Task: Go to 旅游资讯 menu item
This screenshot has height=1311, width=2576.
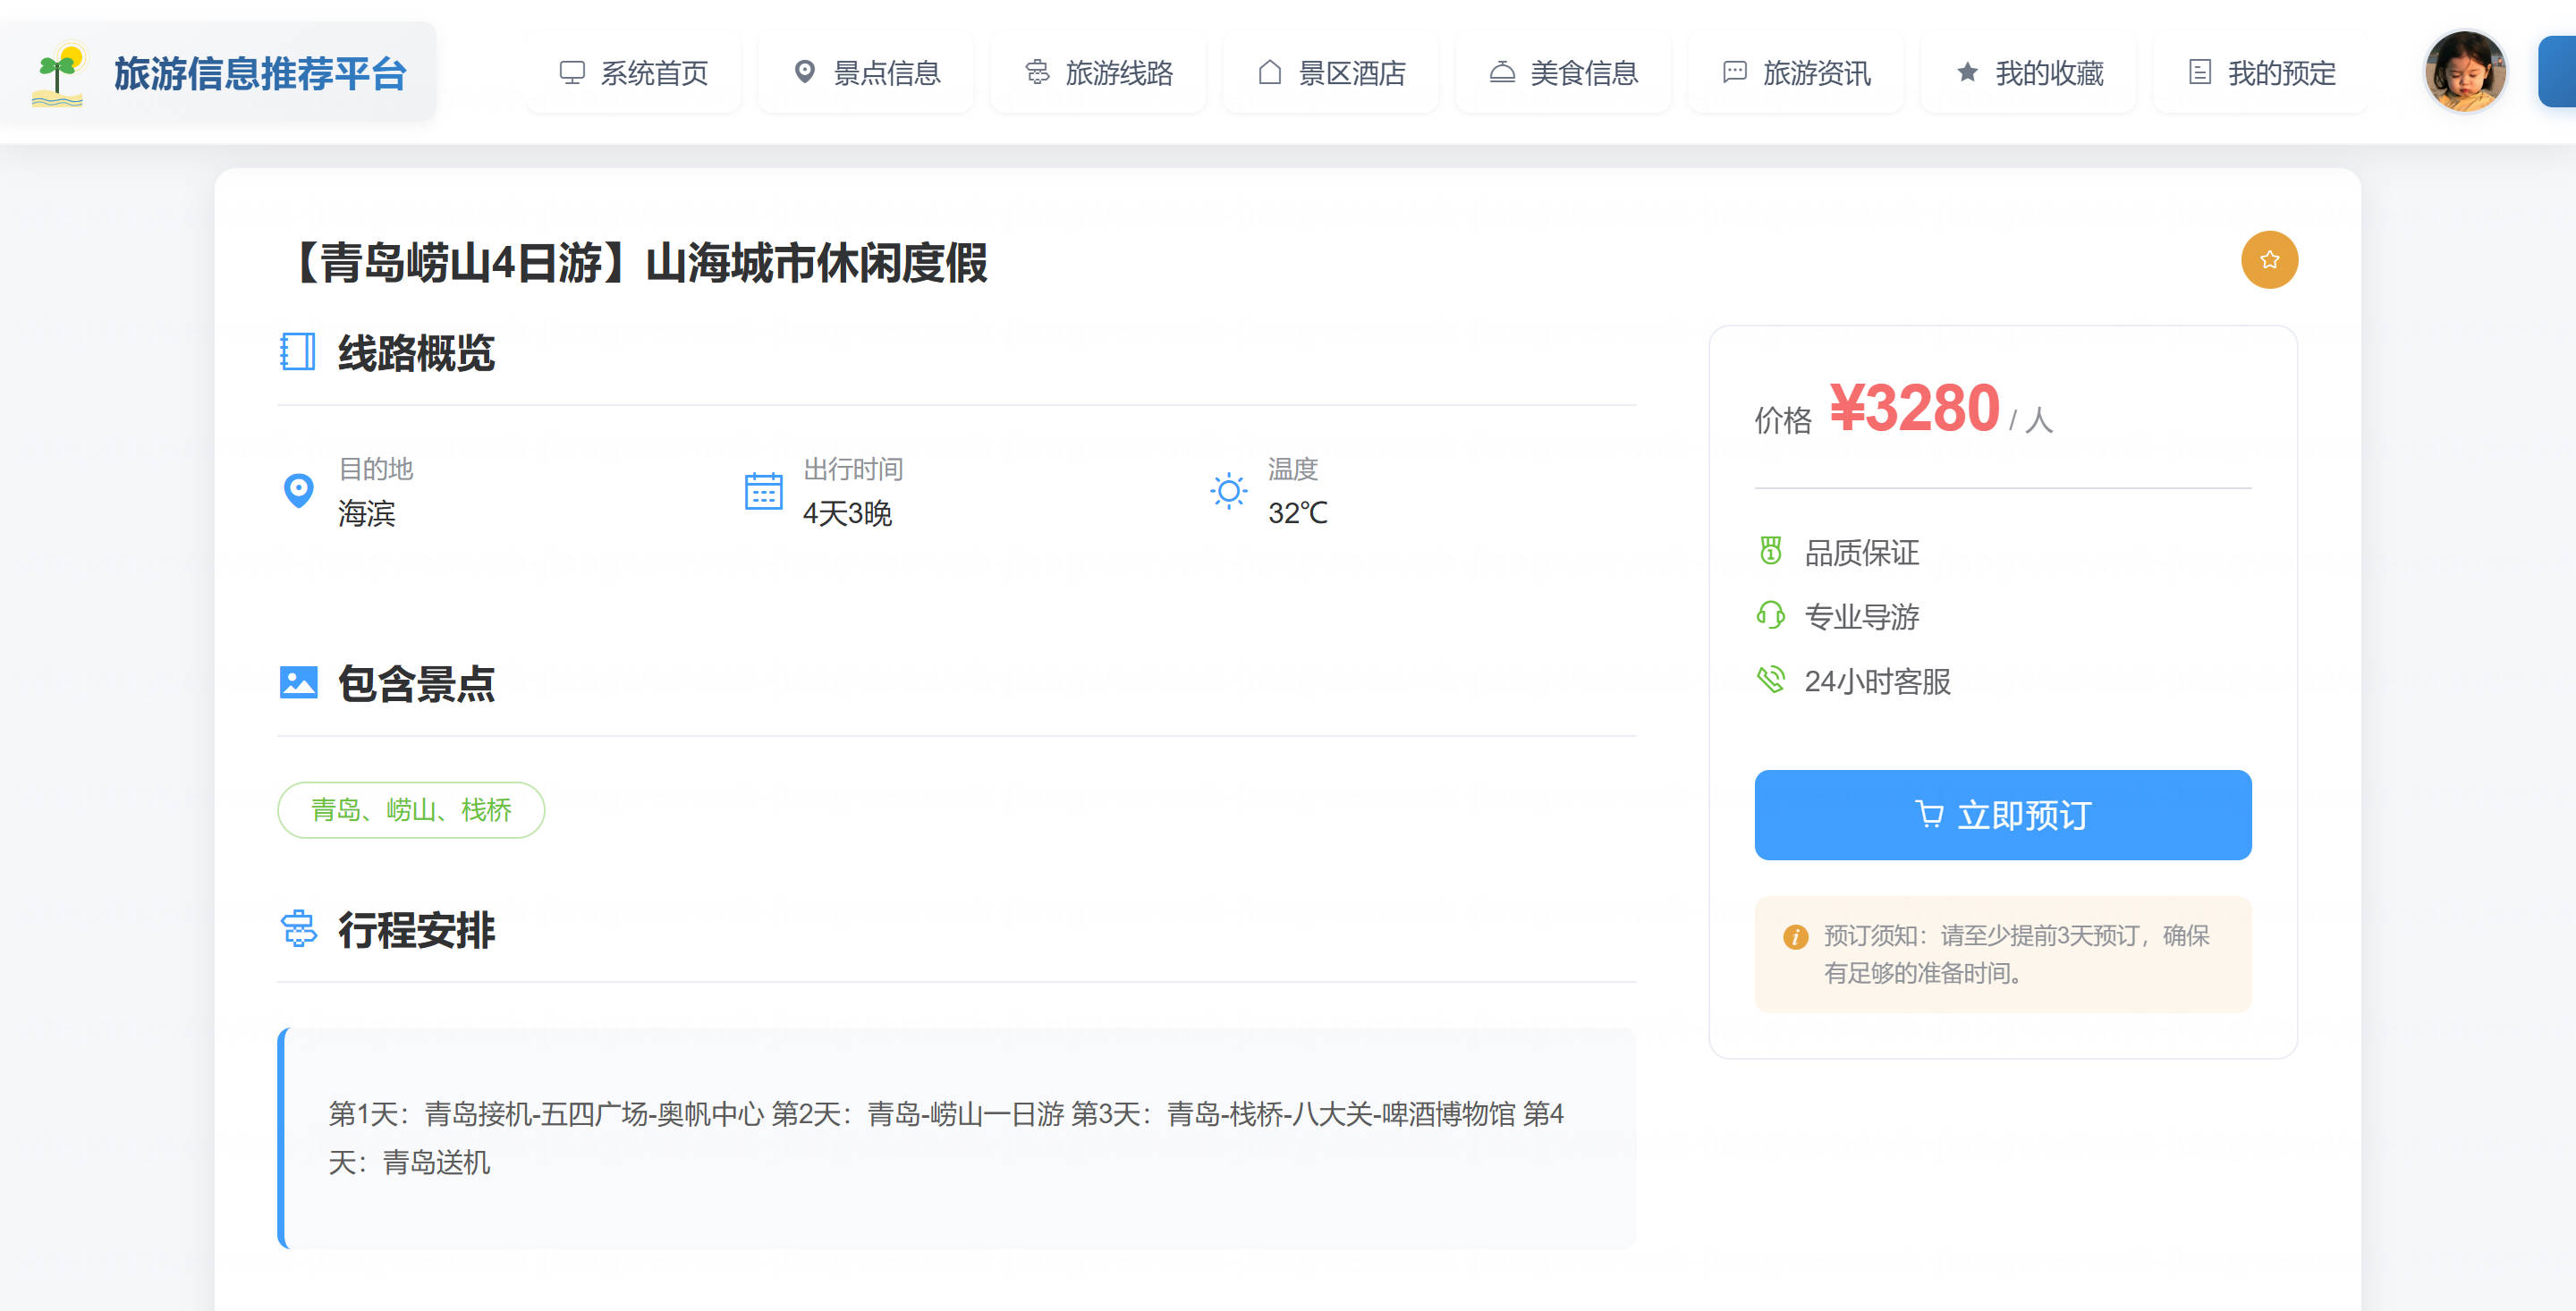Action: click(x=1796, y=73)
